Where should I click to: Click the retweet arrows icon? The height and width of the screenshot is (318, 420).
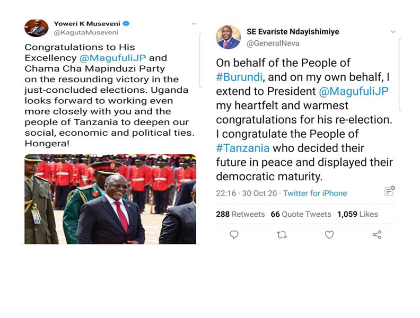click(282, 235)
